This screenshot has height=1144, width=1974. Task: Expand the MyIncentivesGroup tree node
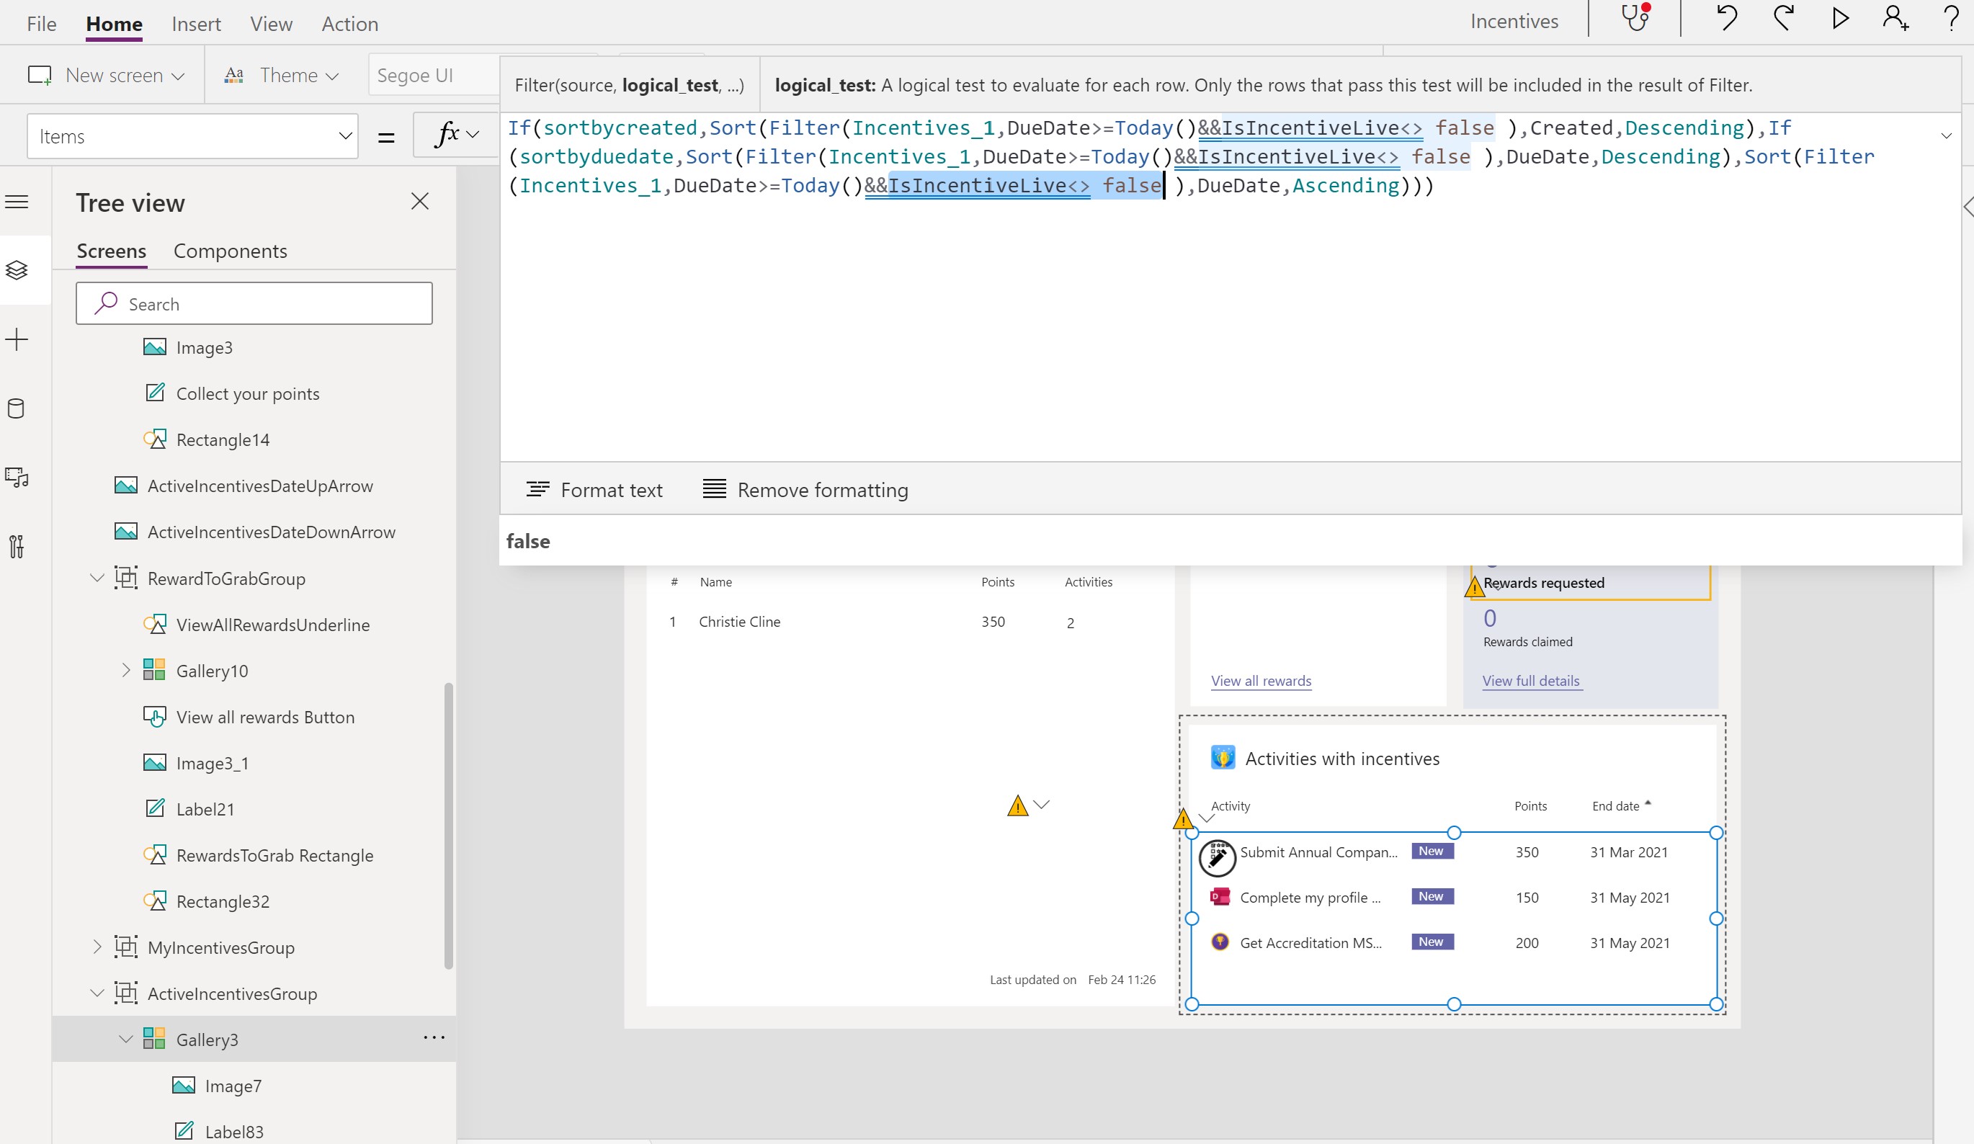[97, 947]
